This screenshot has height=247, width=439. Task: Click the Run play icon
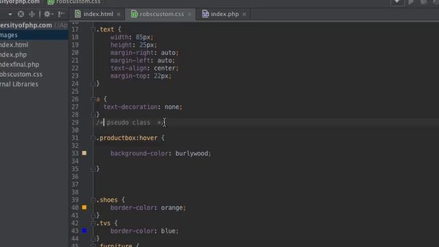411,2
